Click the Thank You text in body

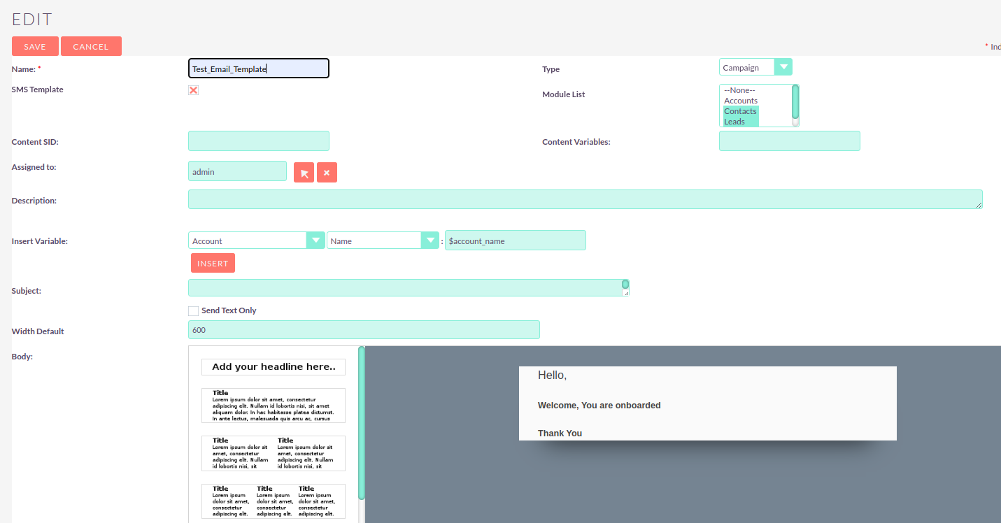pos(560,434)
